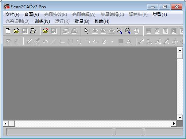Click vertical scrollbar down arrow
This screenshot has height=139, width=186.
pos(180,117)
